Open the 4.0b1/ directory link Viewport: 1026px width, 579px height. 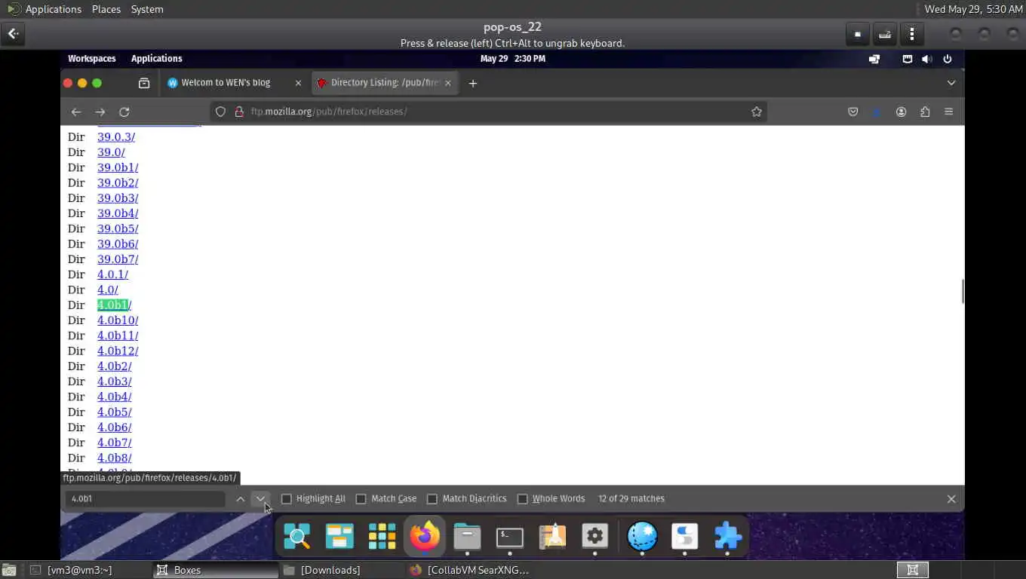coord(115,305)
